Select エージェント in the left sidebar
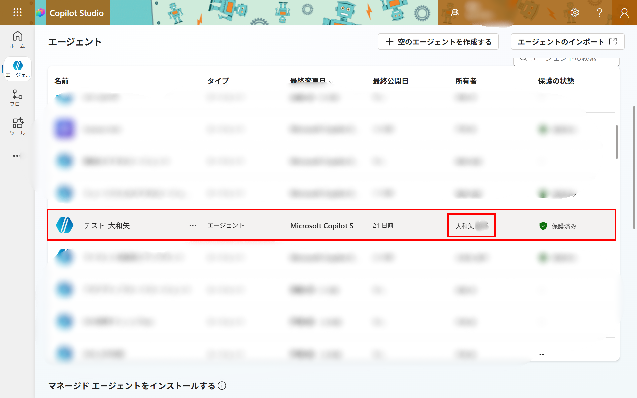 17,69
